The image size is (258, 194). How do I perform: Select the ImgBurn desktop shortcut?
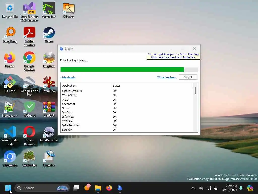point(49,60)
